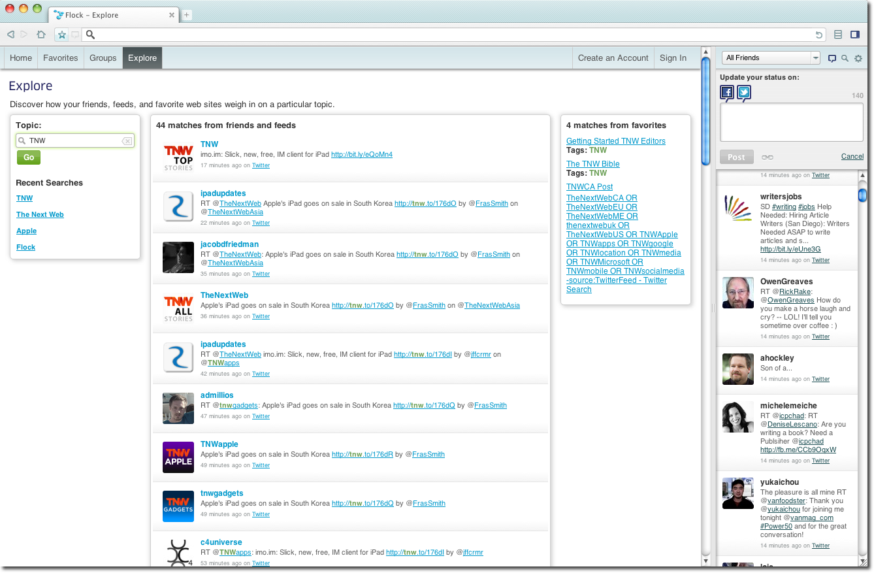Open recent search TNW
The image size is (874, 573).
(x=24, y=198)
